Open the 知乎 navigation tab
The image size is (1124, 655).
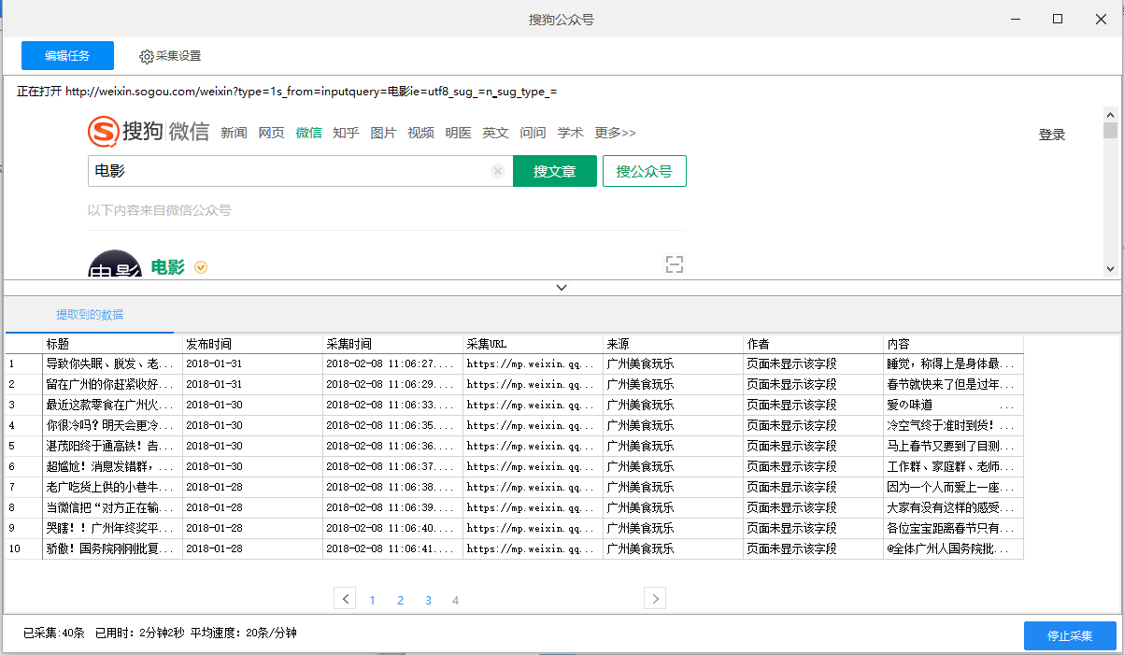click(x=346, y=133)
